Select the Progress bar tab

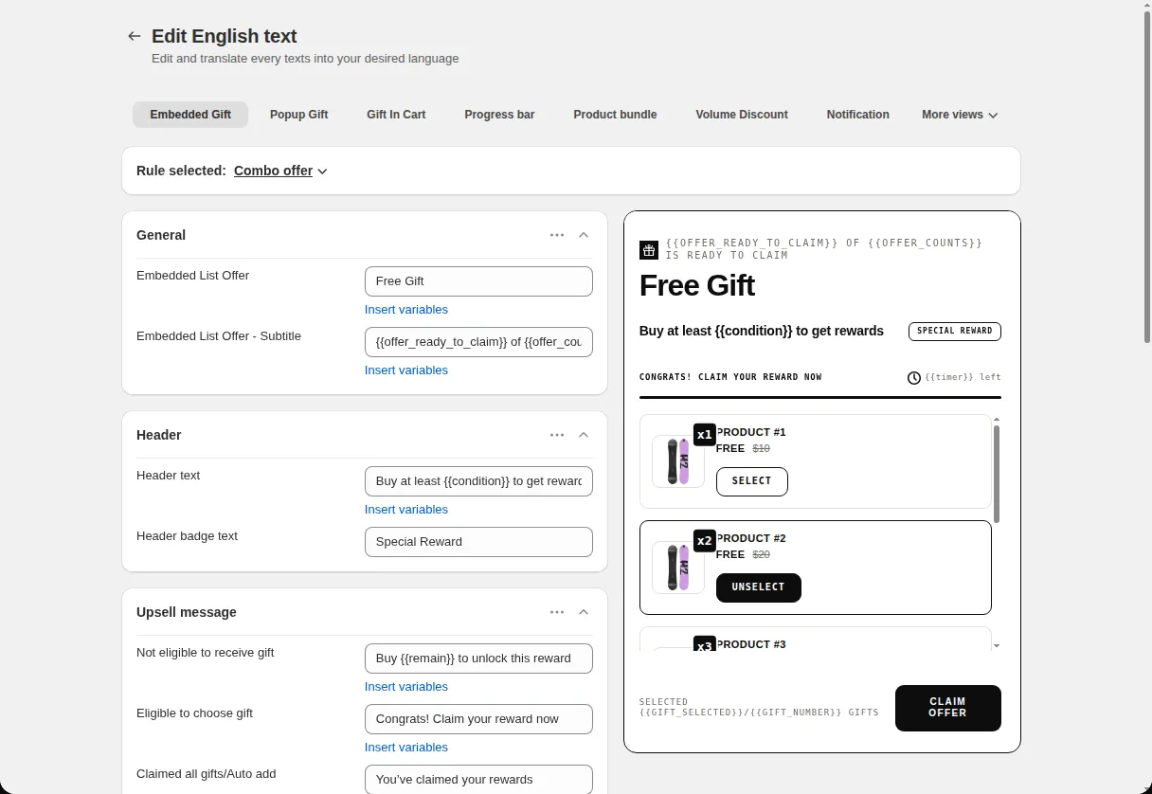coord(499,115)
